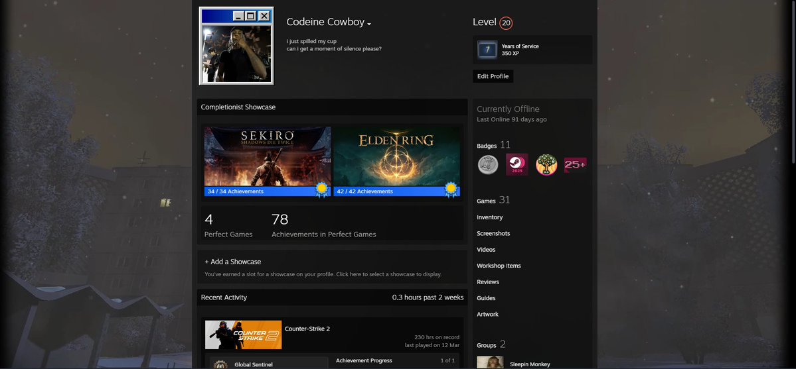Click the Sleepin Monkey group avatar

coord(490,362)
